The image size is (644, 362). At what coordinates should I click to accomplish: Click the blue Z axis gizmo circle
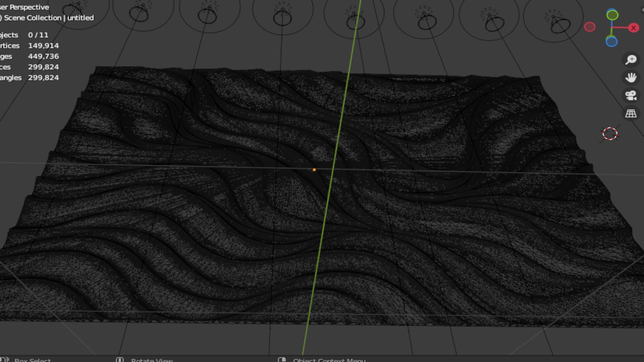[611, 42]
